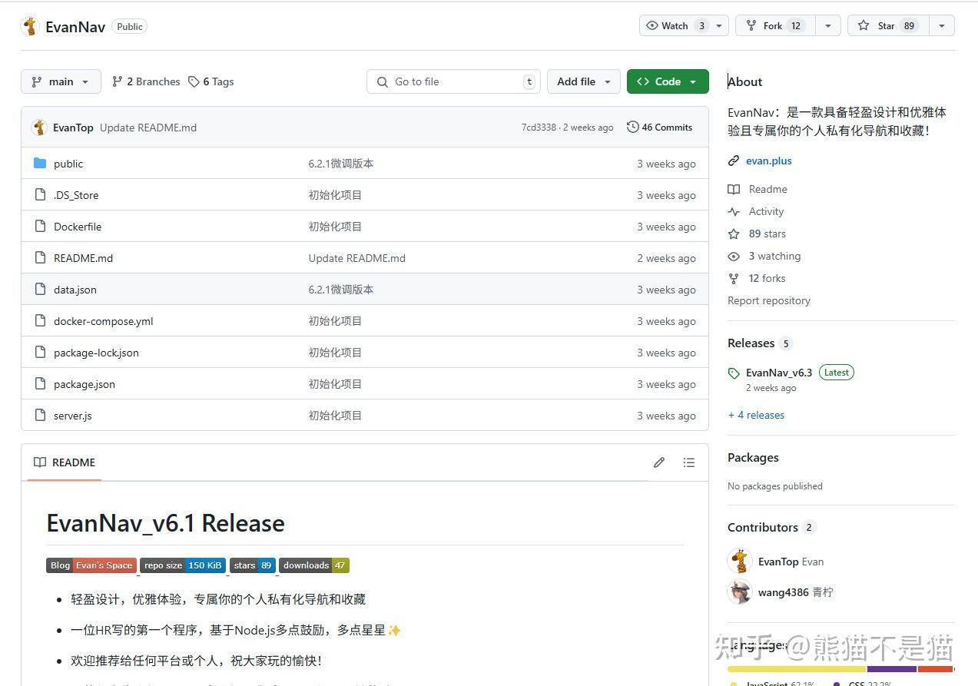Screen dimensions: 978x686
Task: Switch to the README tab
Action: (65, 462)
